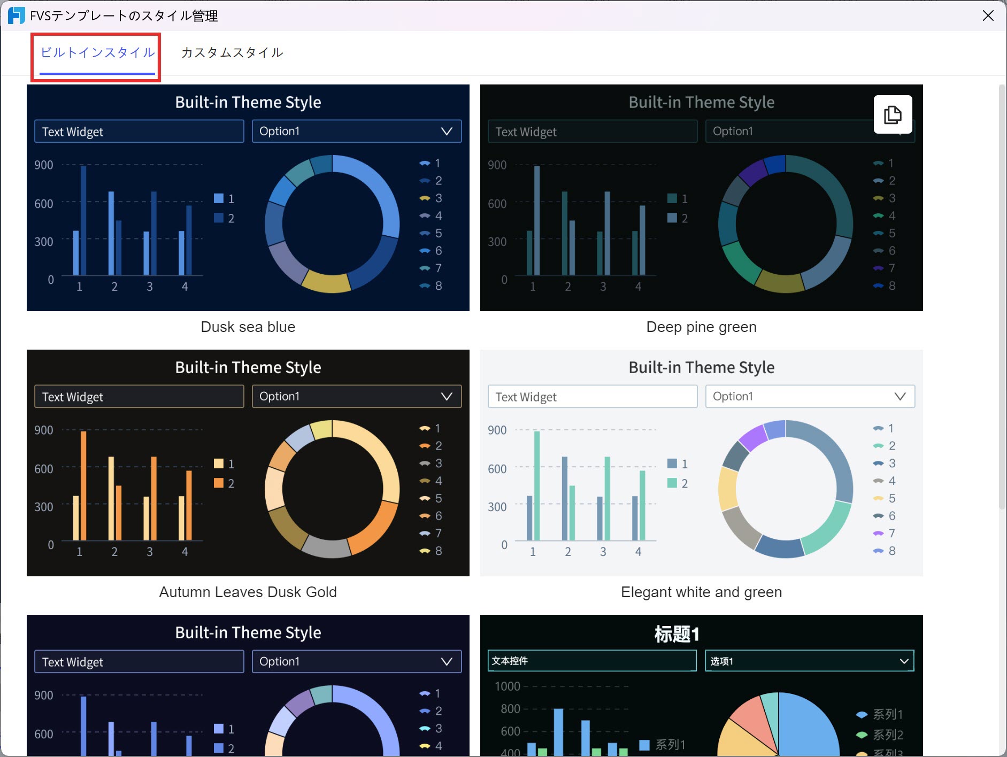Select the Dusk sea blue theme thumbnail
Image resolution: width=1007 pixels, height=757 pixels.
click(x=248, y=198)
